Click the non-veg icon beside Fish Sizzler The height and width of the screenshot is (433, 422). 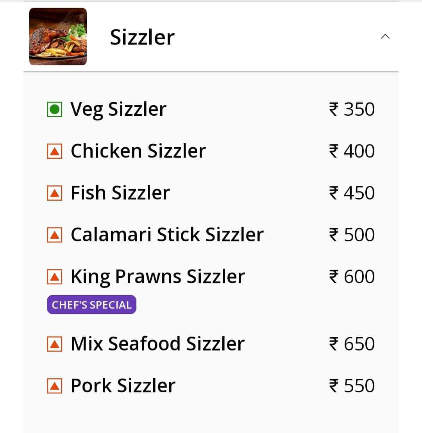click(x=55, y=192)
